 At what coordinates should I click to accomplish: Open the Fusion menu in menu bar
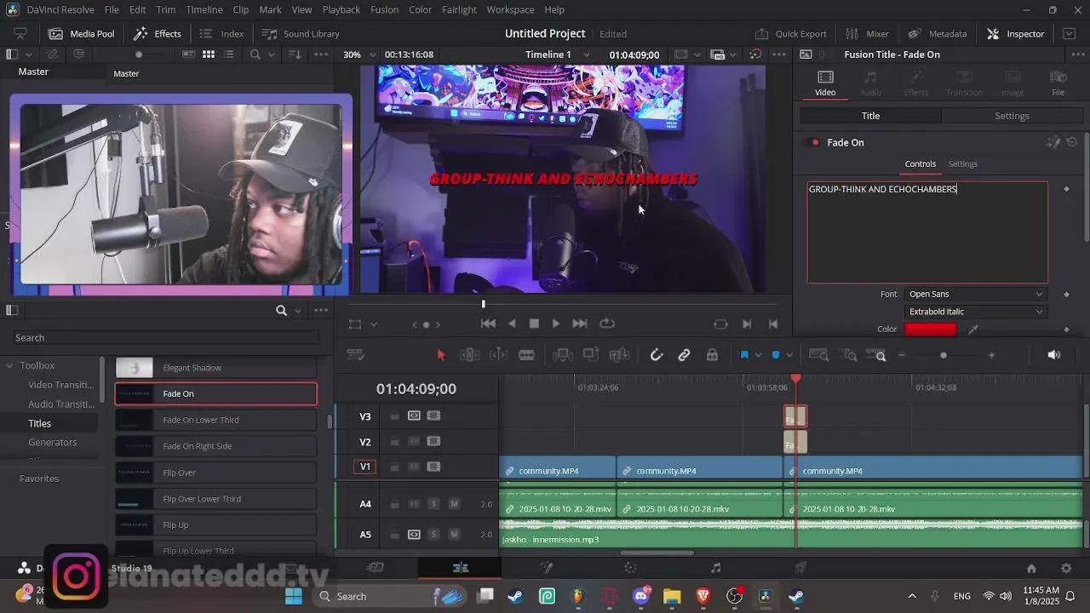[x=384, y=9]
